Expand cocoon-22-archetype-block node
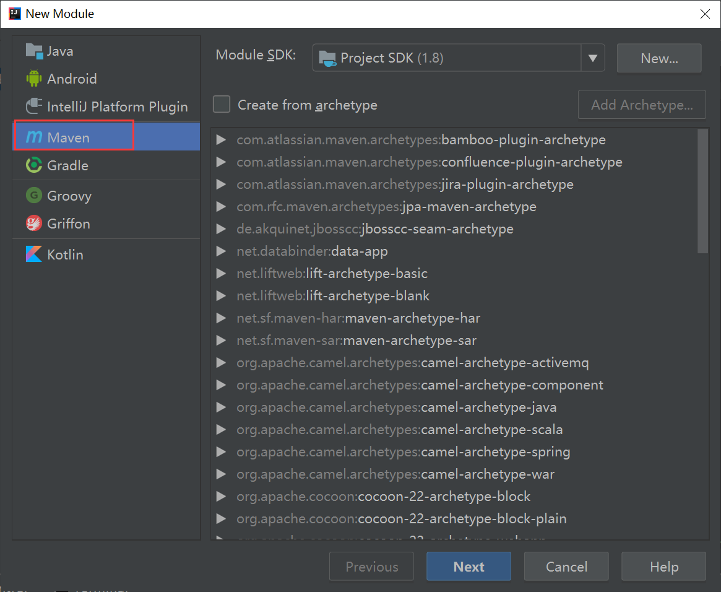721x592 pixels. (221, 496)
